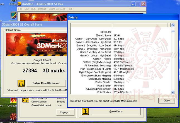
Task: Select 'Fill Rate (Multi-Texturing)' row
Action: (x=121, y=65)
